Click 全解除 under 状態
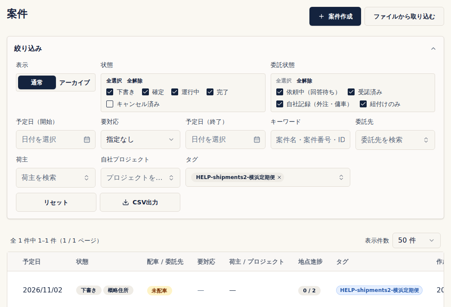 coord(135,81)
